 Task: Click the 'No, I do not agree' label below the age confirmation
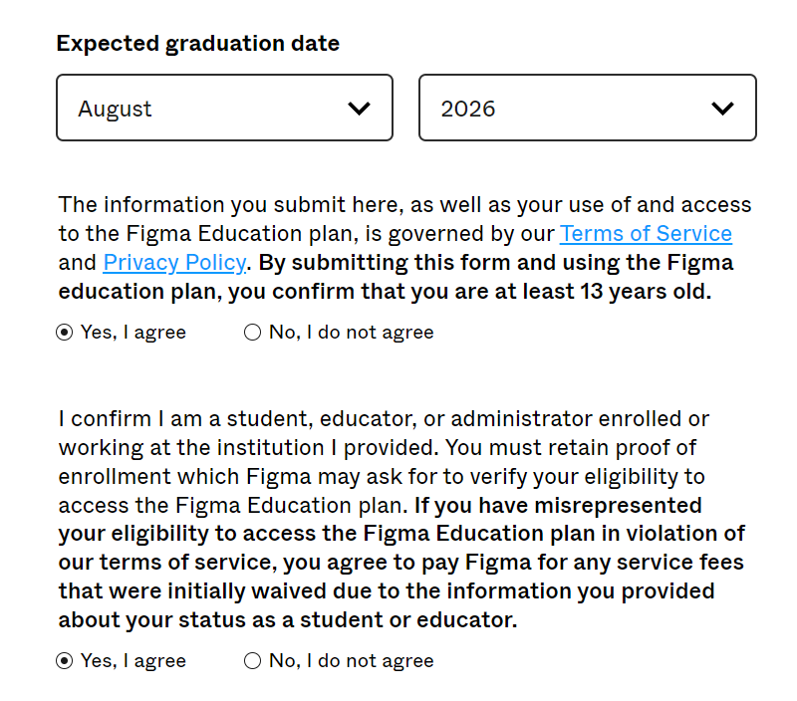(x=352, y=333)
